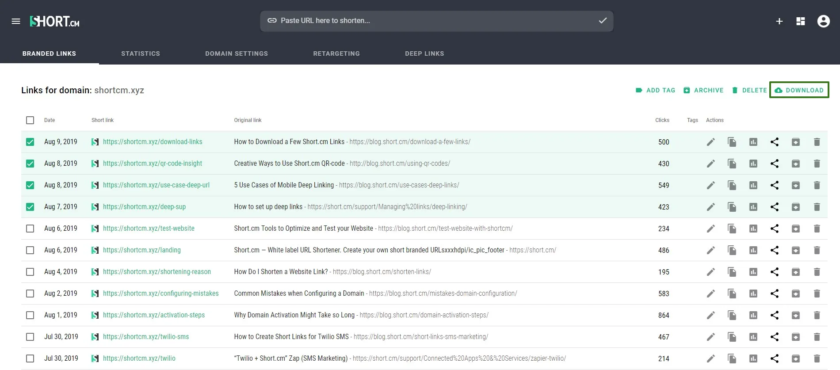Uncheck the download-links row checkbox
840x370 pixels.
pyautogui.click(x=30, y=142)
